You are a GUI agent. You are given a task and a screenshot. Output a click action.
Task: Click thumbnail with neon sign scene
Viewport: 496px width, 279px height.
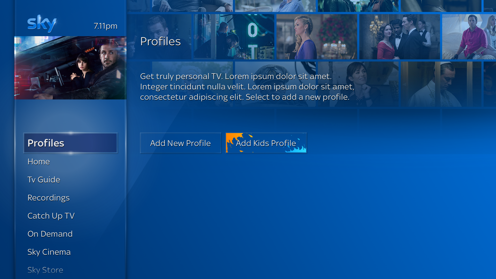pyautogui.click(x=234, y=37)
